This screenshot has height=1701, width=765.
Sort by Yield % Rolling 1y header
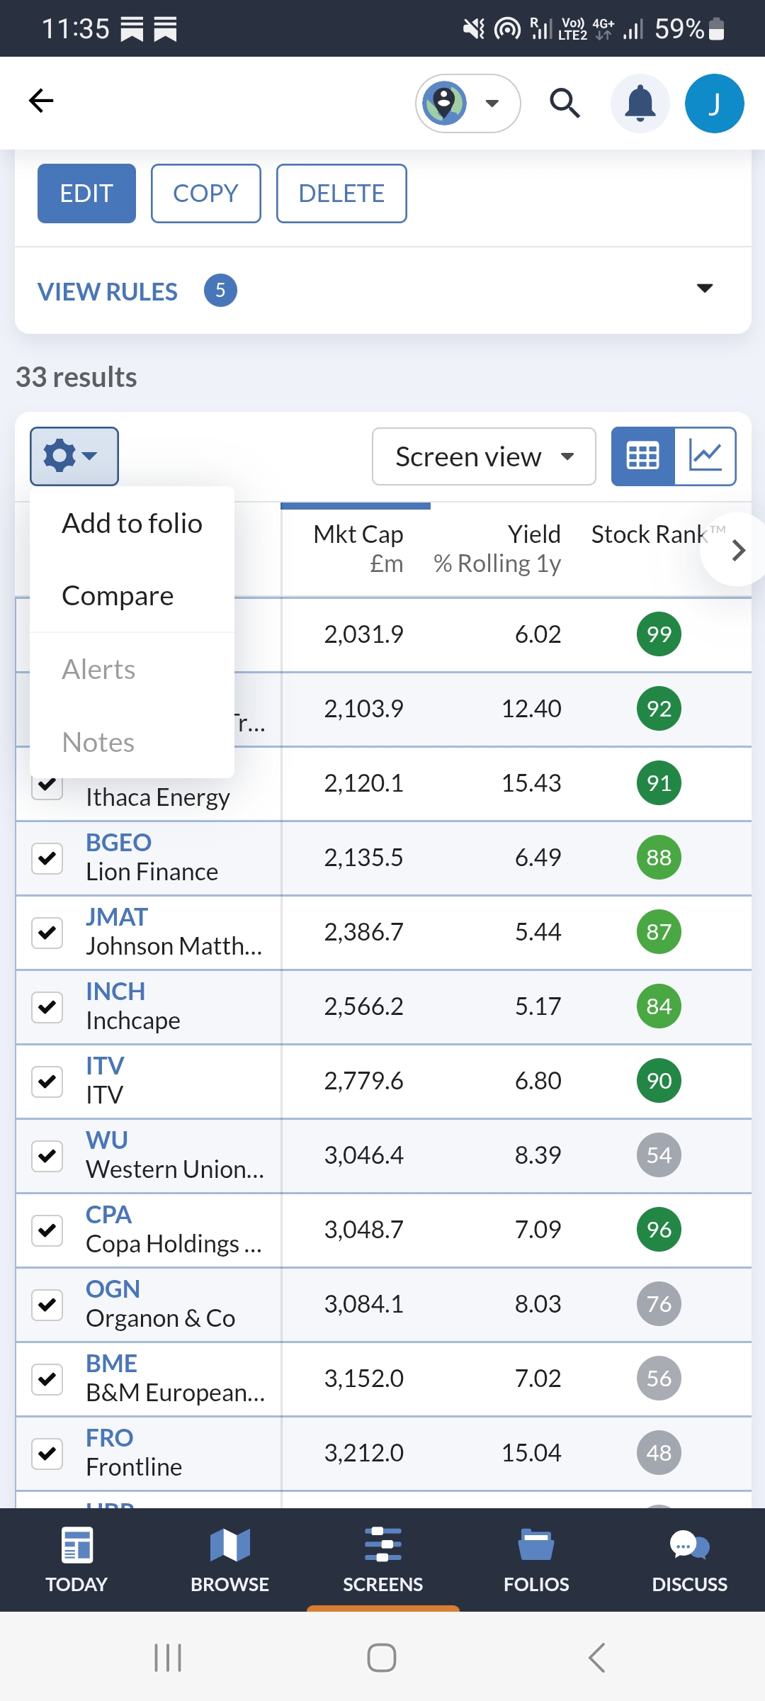click(x=497, y=549)
